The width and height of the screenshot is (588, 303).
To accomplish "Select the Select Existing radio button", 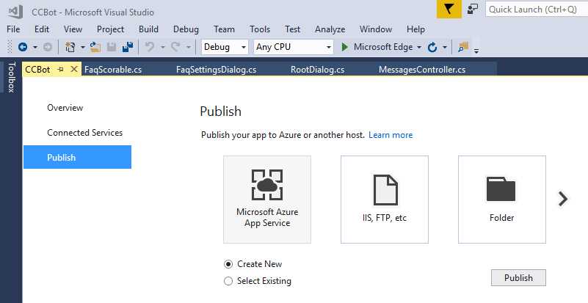I will coord(228,281).
